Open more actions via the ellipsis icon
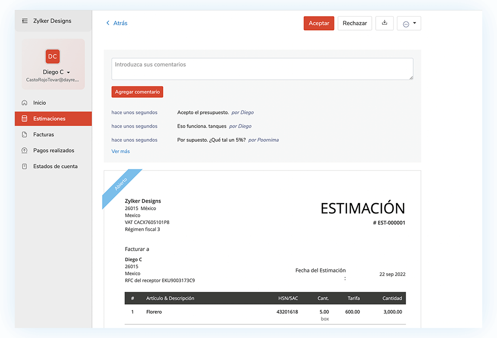497x338 pixels. [405, 23]
